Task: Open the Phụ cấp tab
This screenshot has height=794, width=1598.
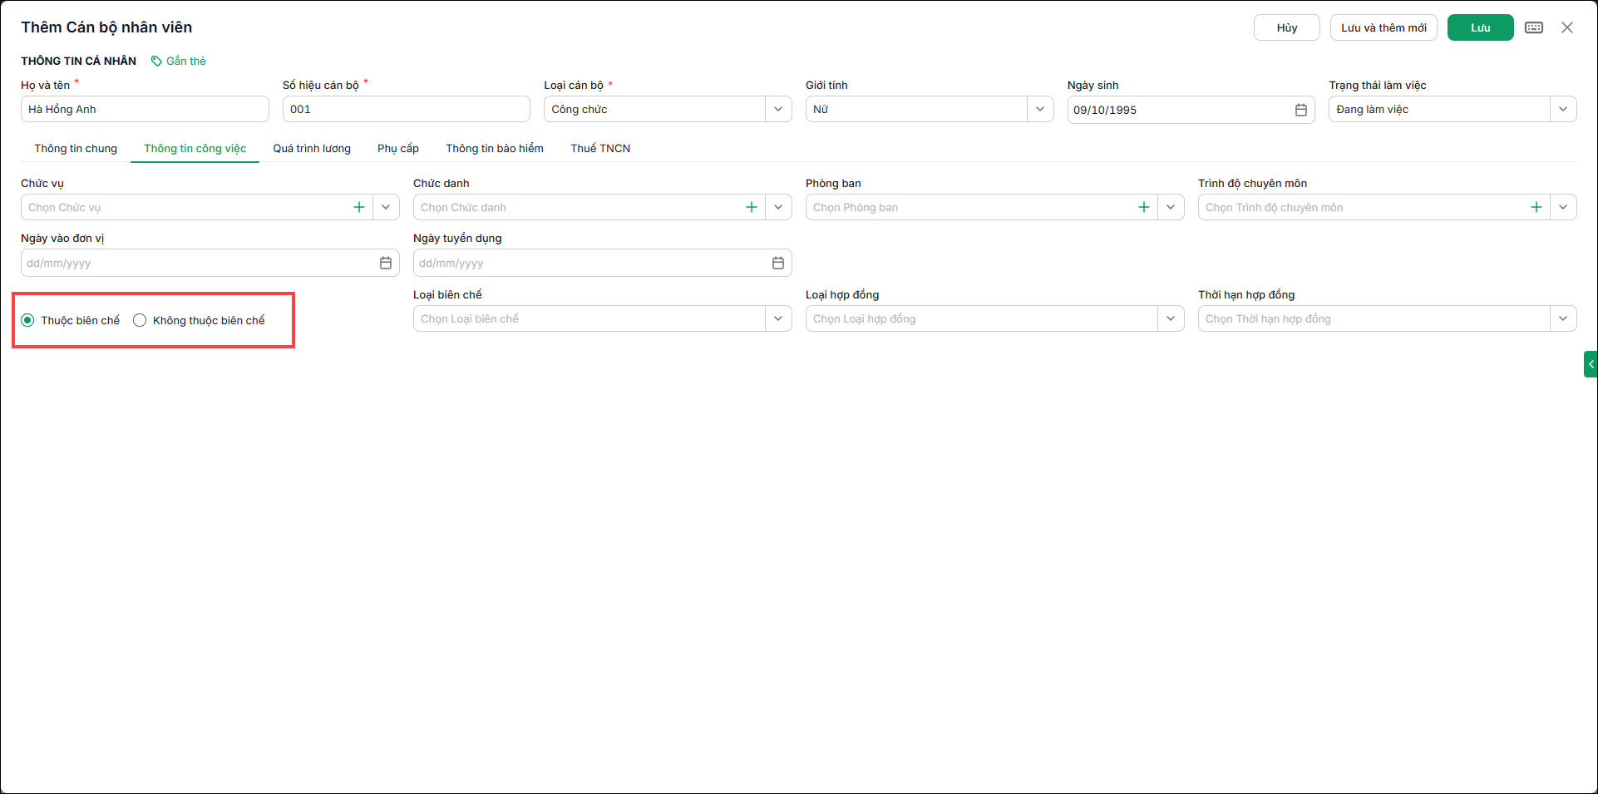Action: [398, 148]
